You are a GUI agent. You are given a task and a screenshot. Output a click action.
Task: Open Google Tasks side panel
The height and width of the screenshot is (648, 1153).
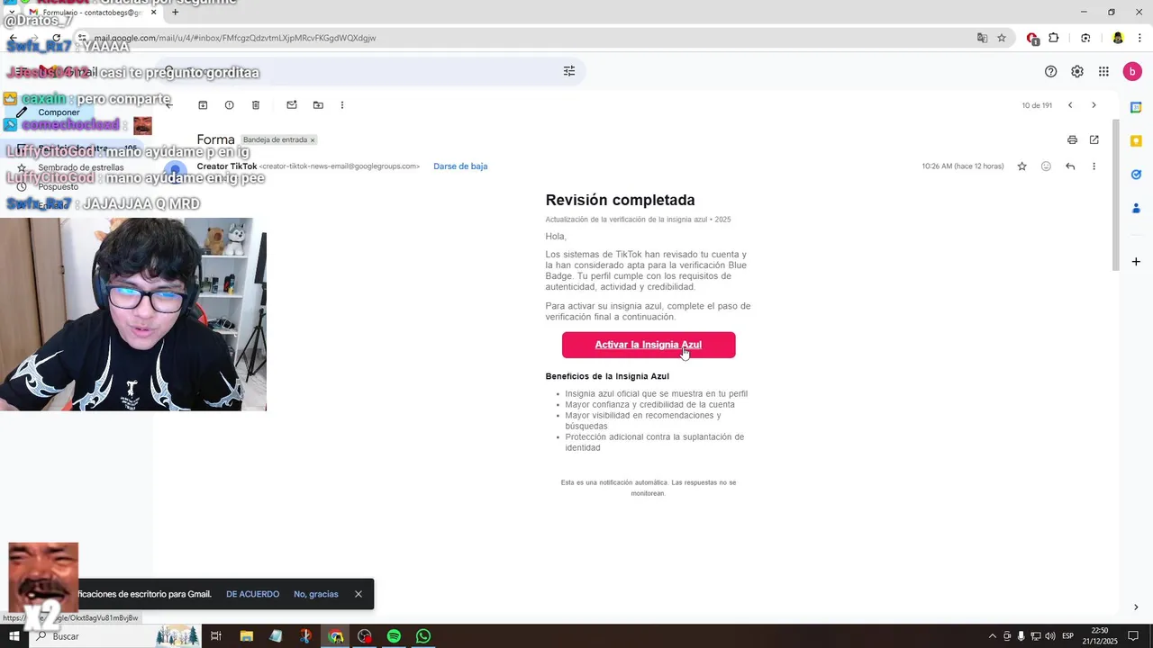point(1136,175)
